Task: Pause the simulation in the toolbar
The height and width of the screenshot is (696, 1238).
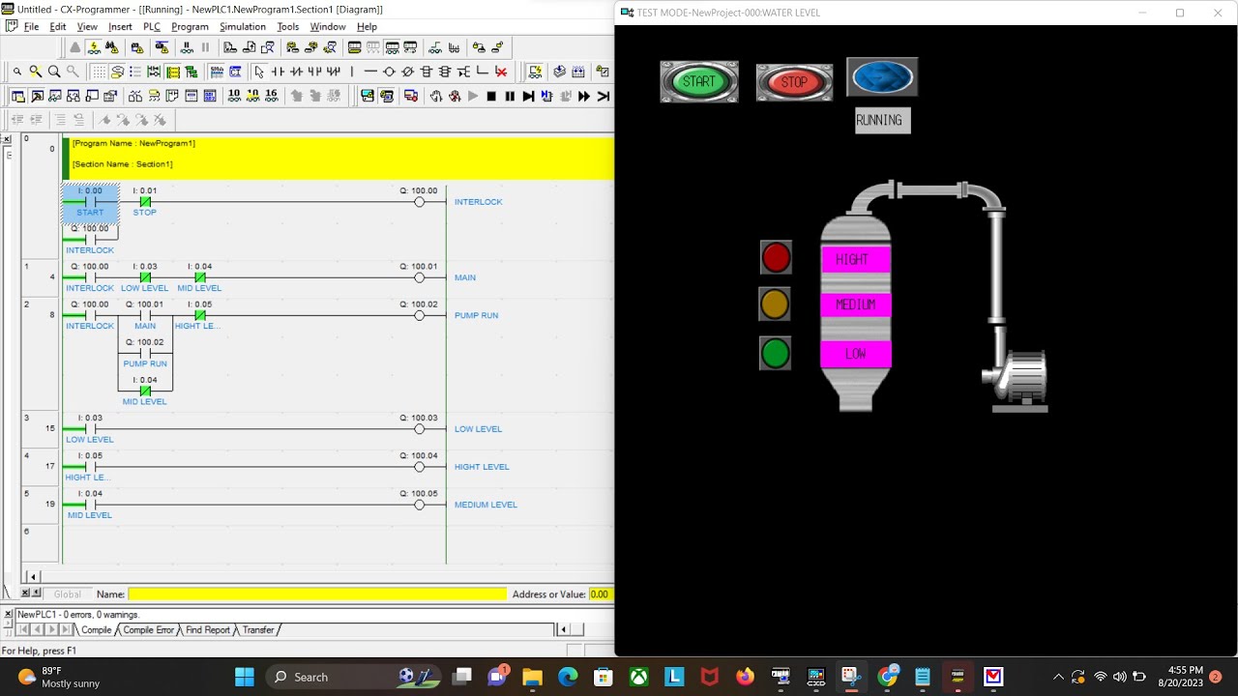Action: pyautogui.click(x=510, y=96)
